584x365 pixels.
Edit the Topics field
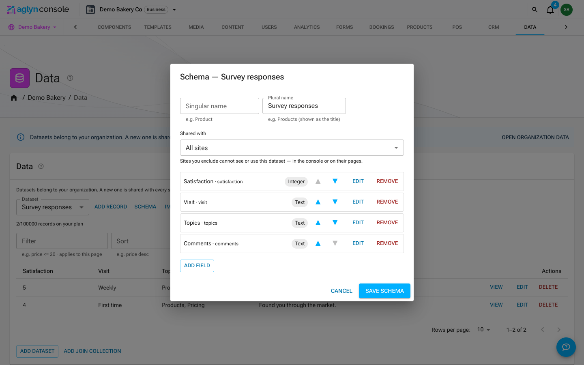tap(358, 223)
